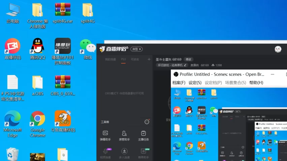Click the pencil icon beside 怀旧游戏 - 经典单机

click(185, 65)
